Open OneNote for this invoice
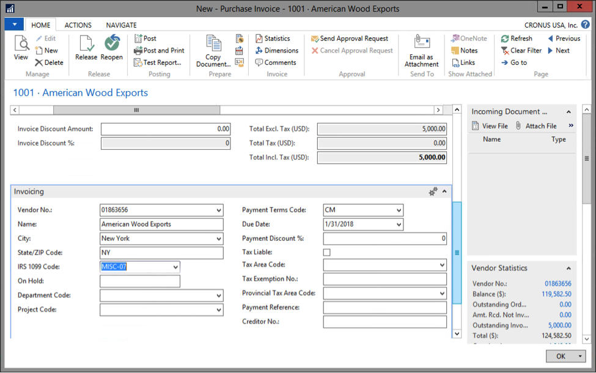 469,39
